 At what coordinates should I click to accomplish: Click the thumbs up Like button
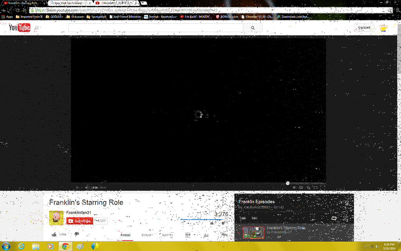point(59,234)
